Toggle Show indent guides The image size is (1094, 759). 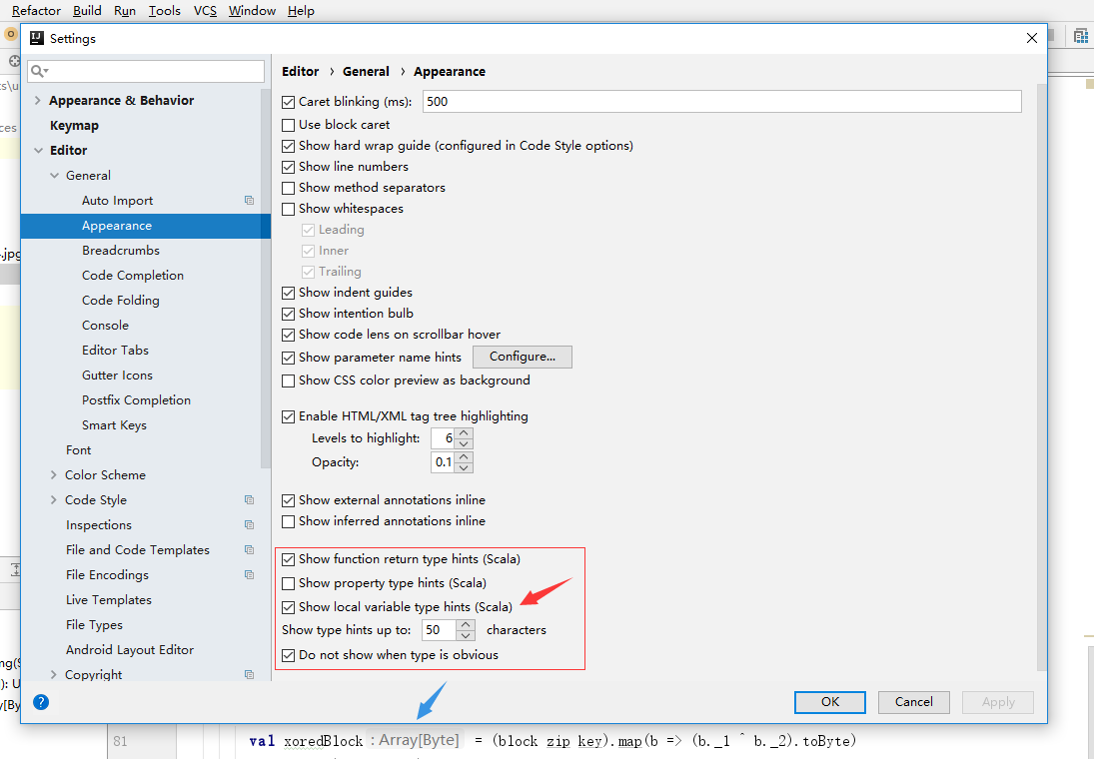point(288,293)
